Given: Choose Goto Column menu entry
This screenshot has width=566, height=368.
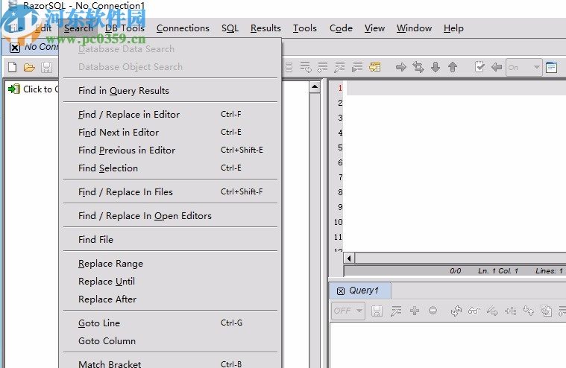Looking at the screenshot, I should (x=170, y=340).
